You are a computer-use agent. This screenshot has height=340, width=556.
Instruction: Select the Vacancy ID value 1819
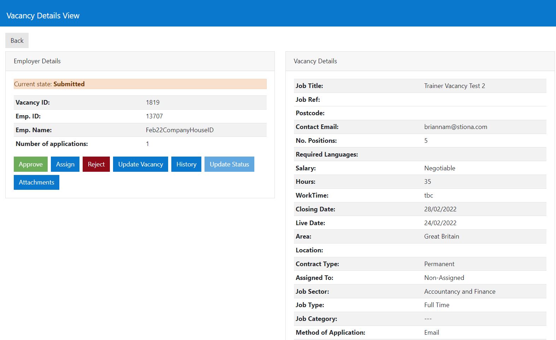(x=153, y=102)
